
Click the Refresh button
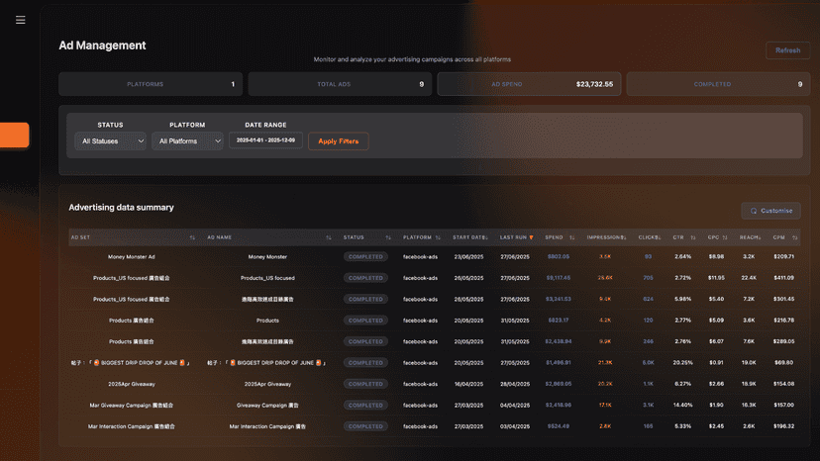click(787, 50)
